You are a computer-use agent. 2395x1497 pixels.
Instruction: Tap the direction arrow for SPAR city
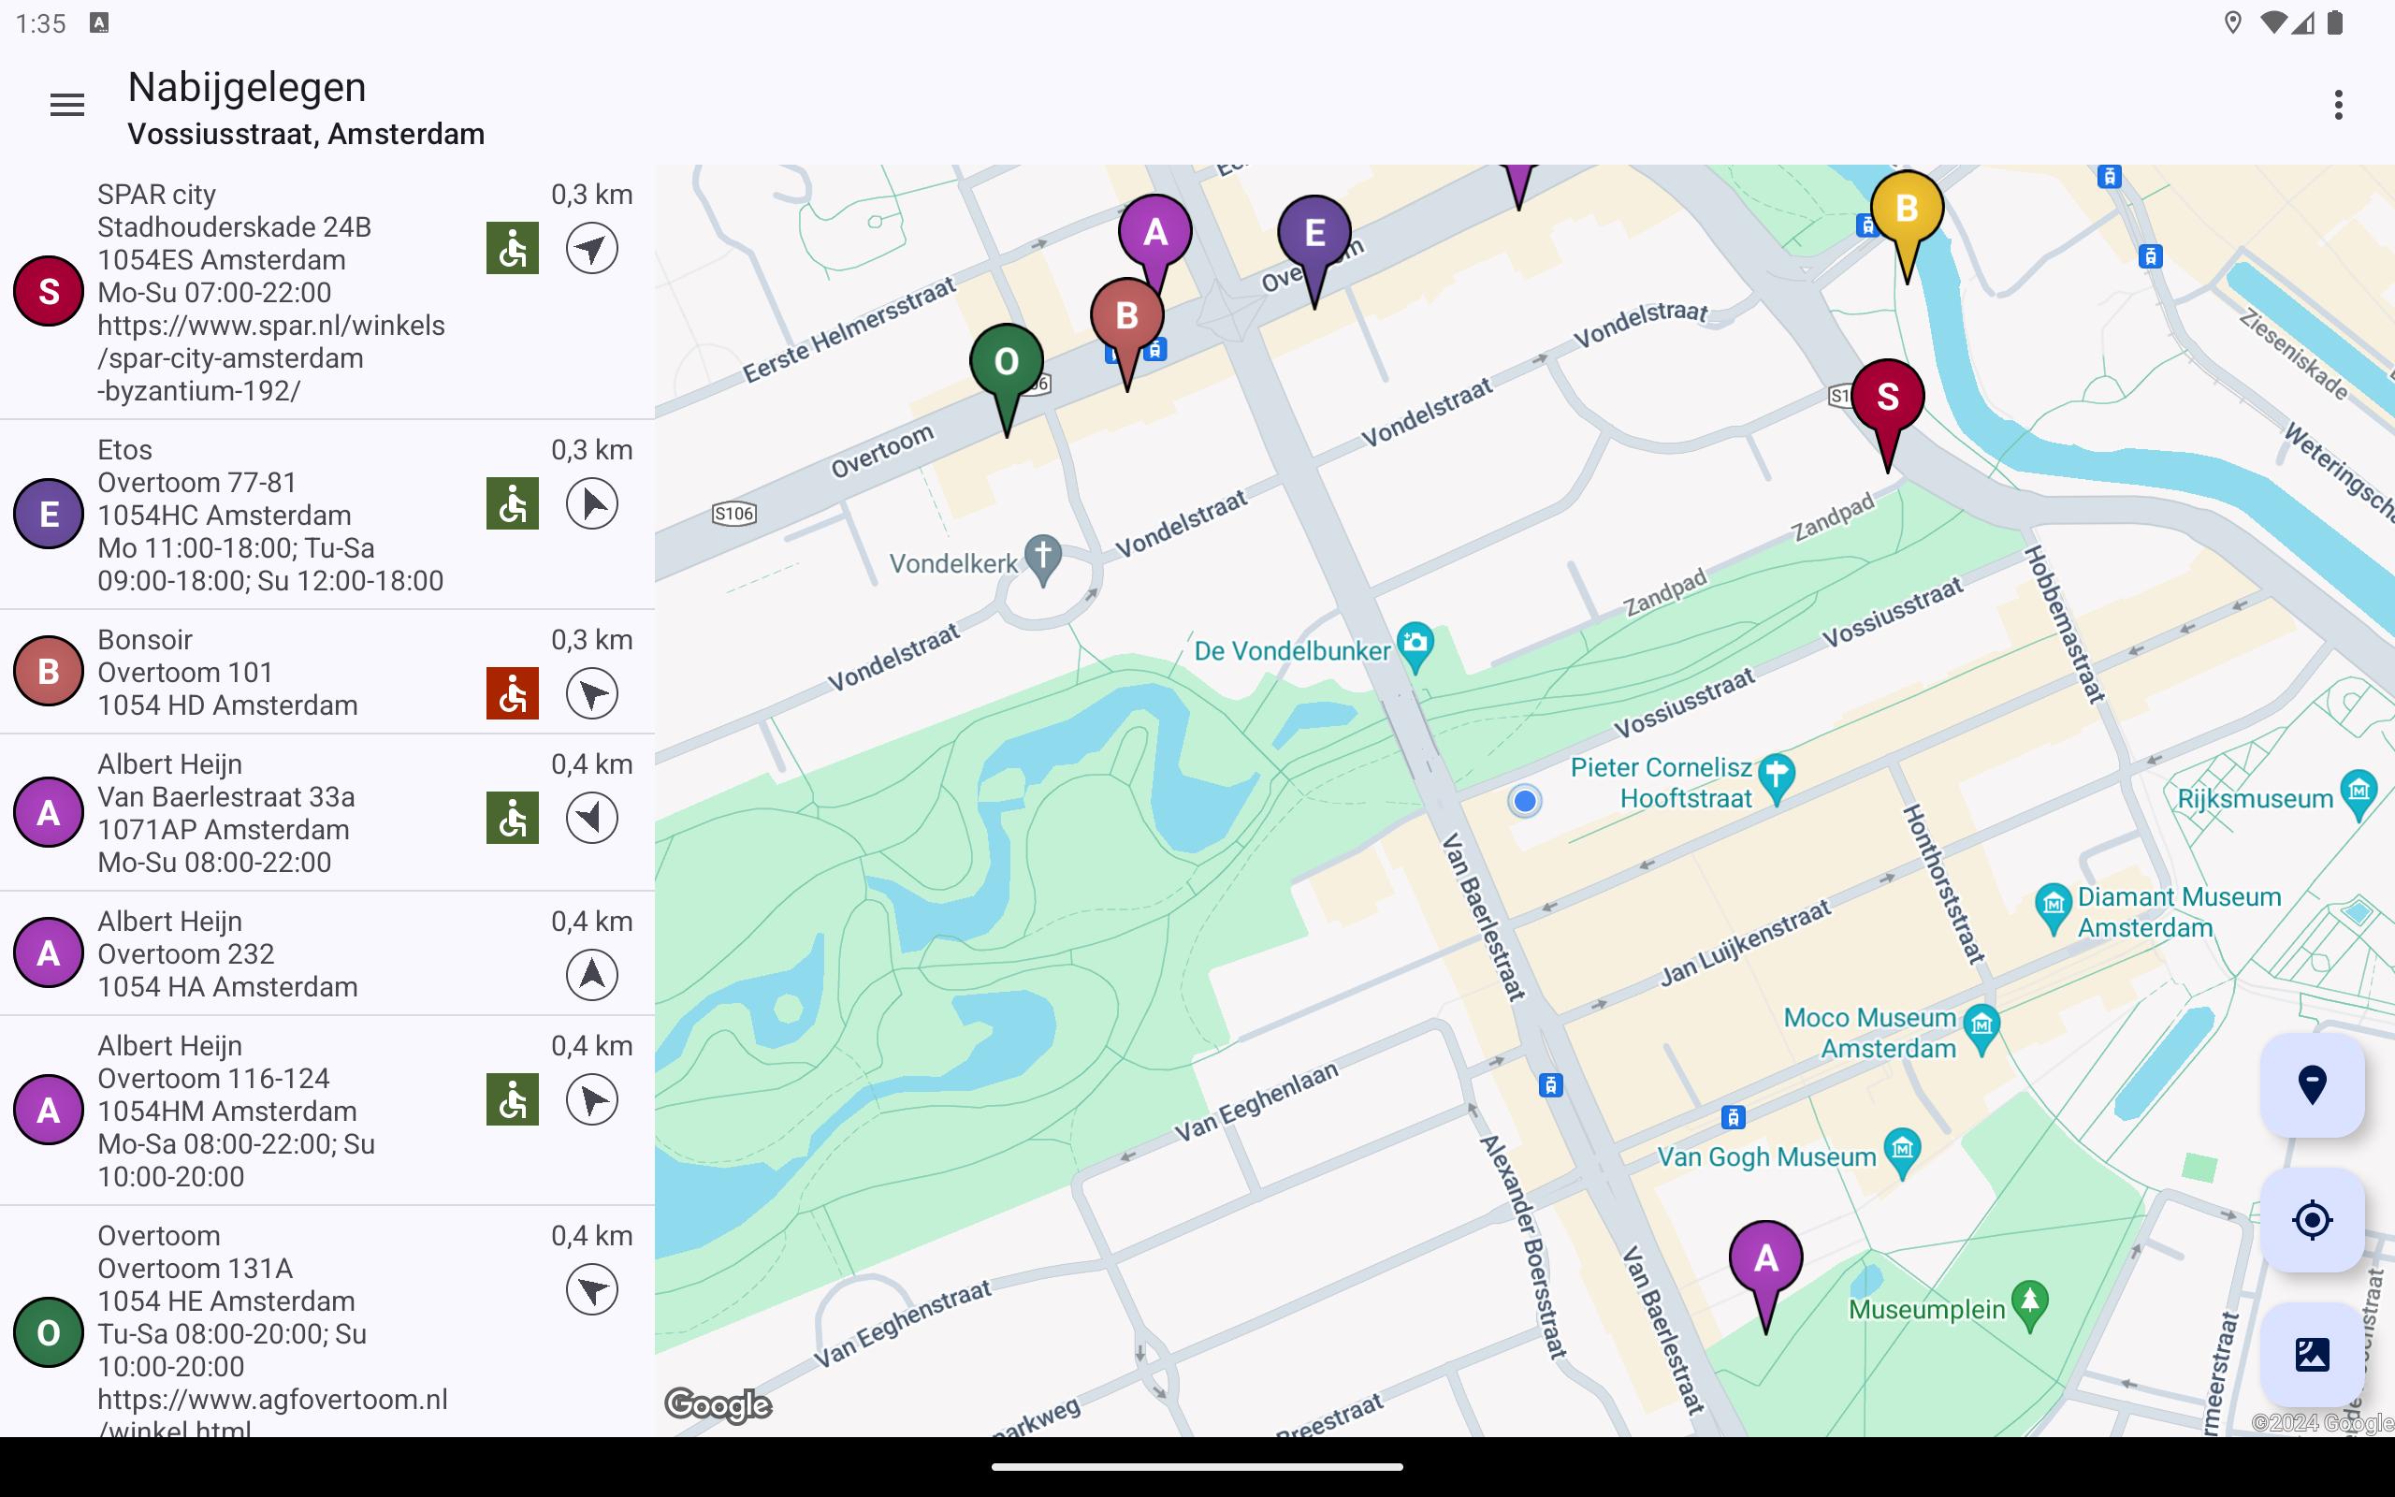tap(592, 248)
